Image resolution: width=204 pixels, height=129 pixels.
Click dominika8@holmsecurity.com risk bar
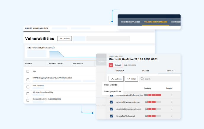(154, 109)
